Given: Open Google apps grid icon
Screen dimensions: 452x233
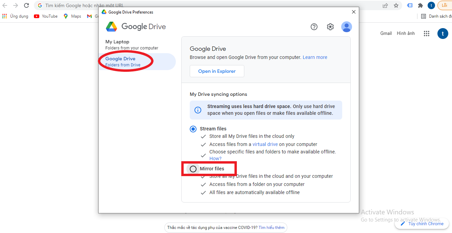Looking at the screenshot, I should 427,34.
